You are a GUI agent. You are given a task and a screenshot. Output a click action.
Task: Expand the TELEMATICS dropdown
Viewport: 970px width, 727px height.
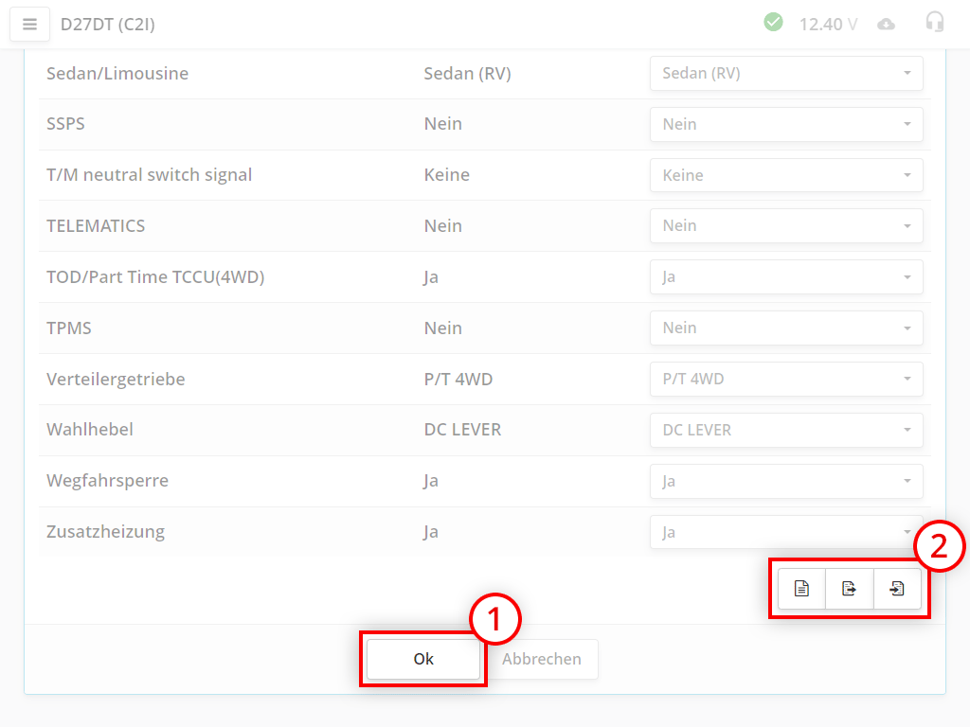pyautogui.click(x=786, y=225)
